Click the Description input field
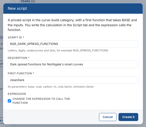This screenshot has height=127, width=146. pyautogui.click(x=73, y=64)
